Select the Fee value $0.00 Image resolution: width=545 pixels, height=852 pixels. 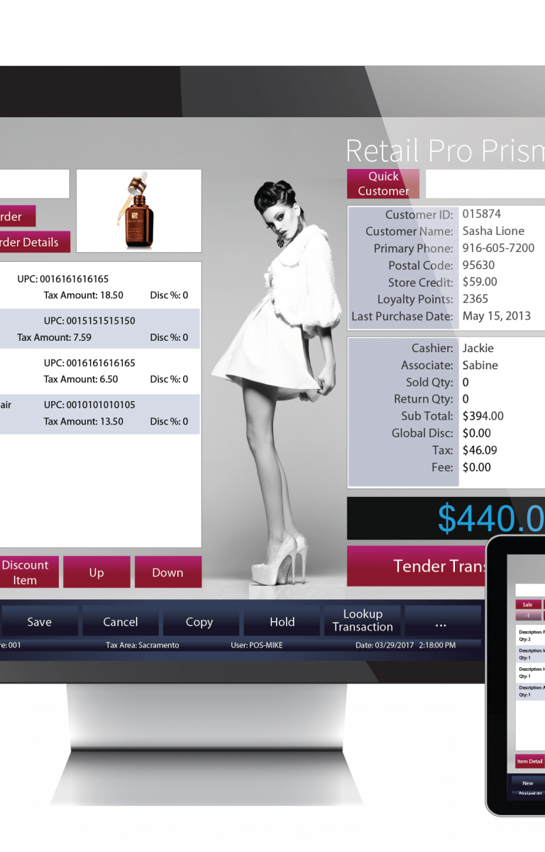(x=477, y=467)
